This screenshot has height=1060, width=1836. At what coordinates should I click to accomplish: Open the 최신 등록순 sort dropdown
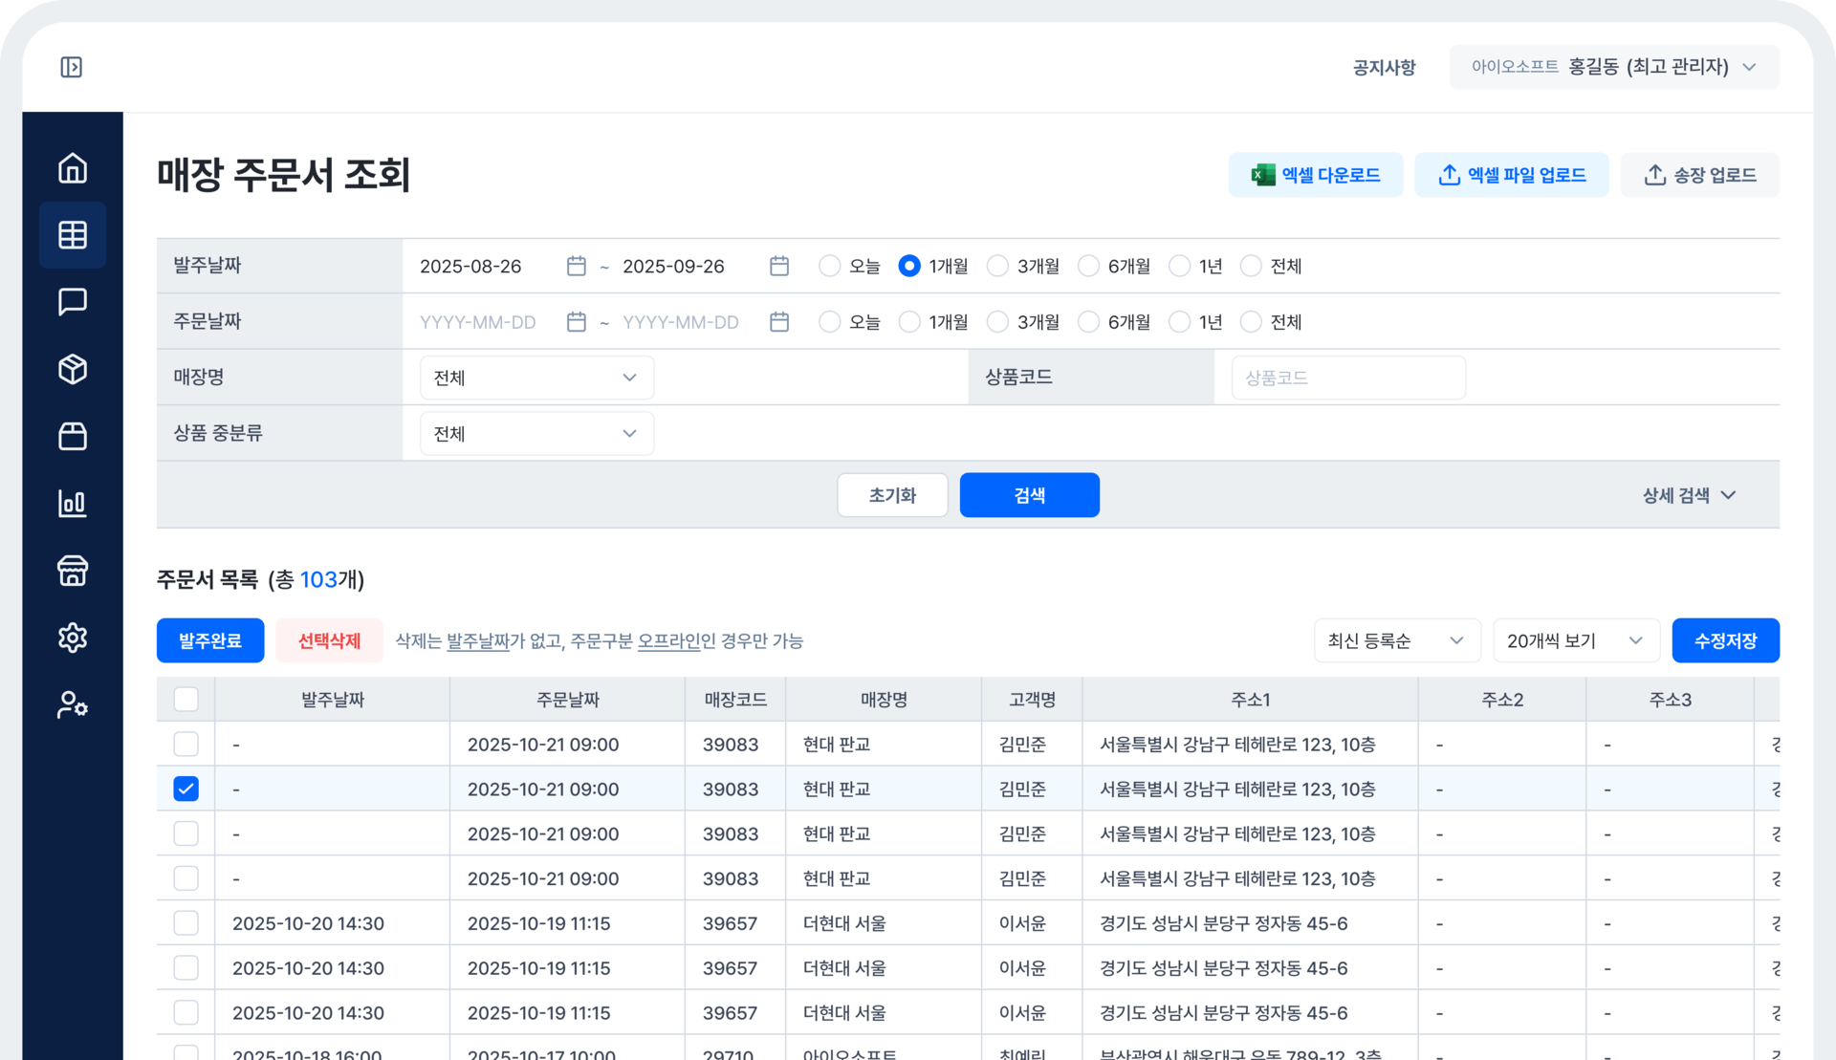[x=1396, y=640]
